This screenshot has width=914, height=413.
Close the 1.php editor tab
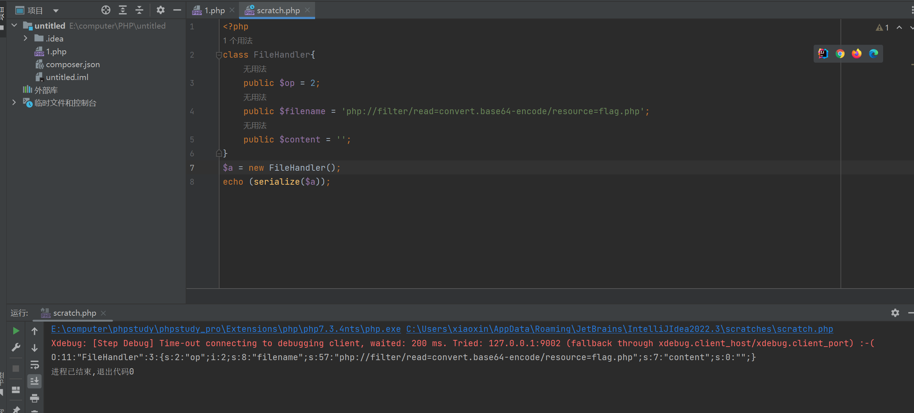232,10
